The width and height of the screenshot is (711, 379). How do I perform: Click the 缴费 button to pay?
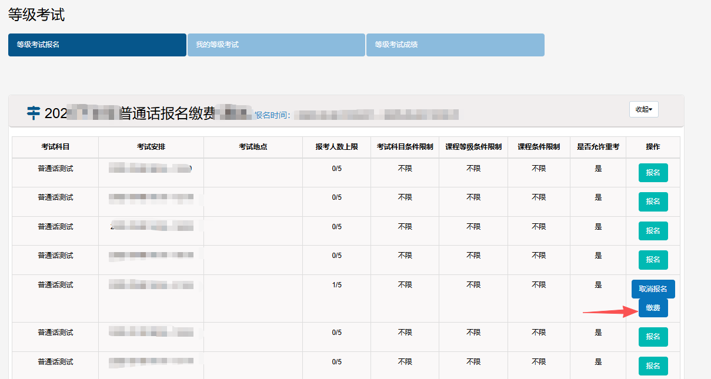pos(653,308)
